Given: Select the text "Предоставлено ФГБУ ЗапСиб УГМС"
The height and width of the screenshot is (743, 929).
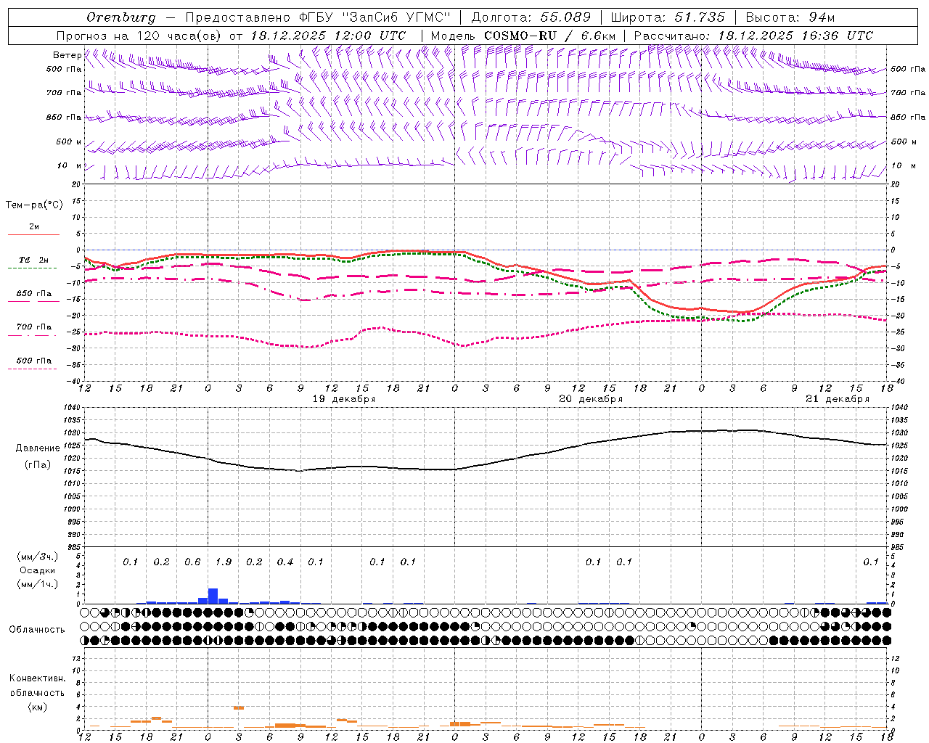Looking at the screenshot, I should click(319, 17).
